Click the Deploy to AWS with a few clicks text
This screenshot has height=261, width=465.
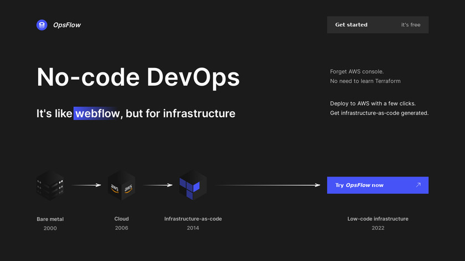click(373, 103)
